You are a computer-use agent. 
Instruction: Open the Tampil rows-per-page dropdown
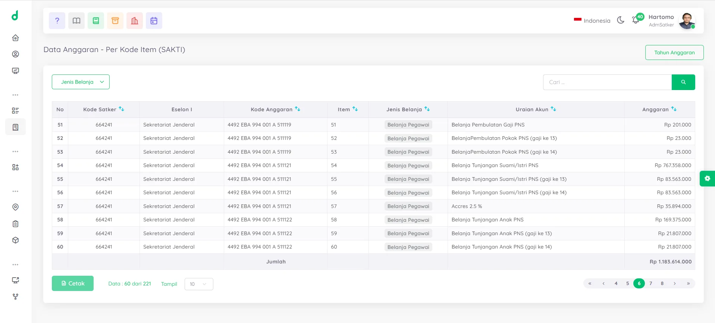[199, 284]
